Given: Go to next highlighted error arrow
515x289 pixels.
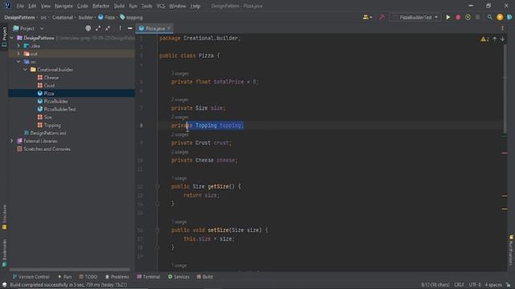Looking at the screenshot, I should coord(502,39).
